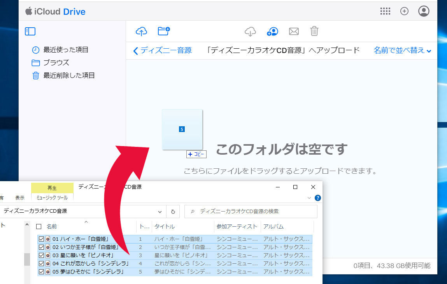
Task: Click the plus circle icon in header
Action: [x=404, y=11]
